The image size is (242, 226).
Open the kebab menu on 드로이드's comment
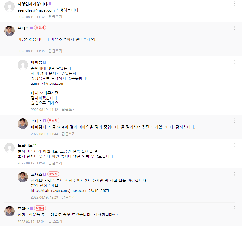(x=235, y=145)
